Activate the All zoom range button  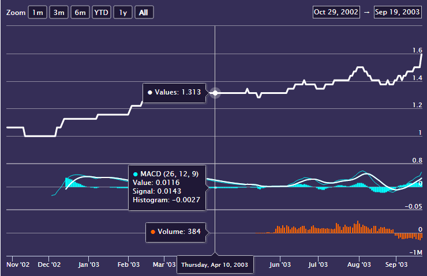click(x=144, y=13)
